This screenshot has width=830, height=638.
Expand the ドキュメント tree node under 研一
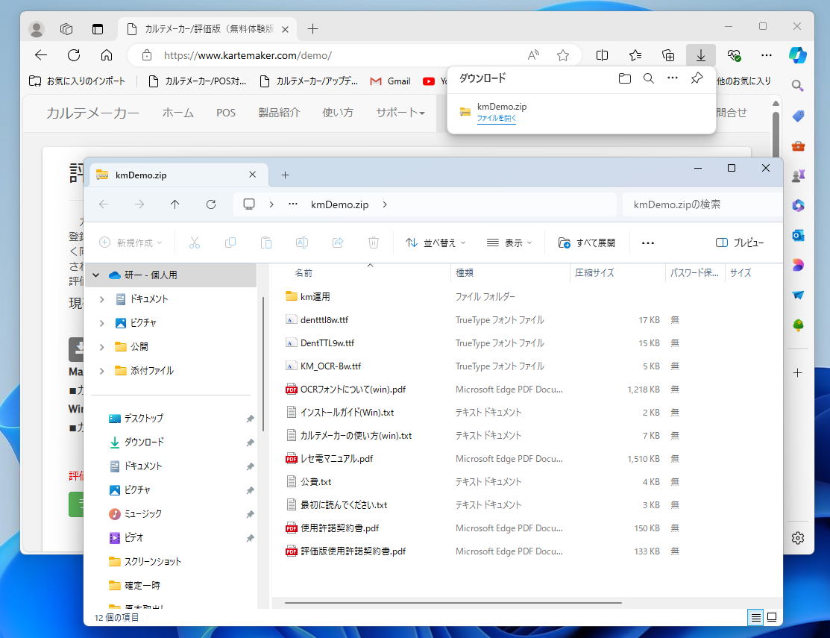tap(101, 299)
